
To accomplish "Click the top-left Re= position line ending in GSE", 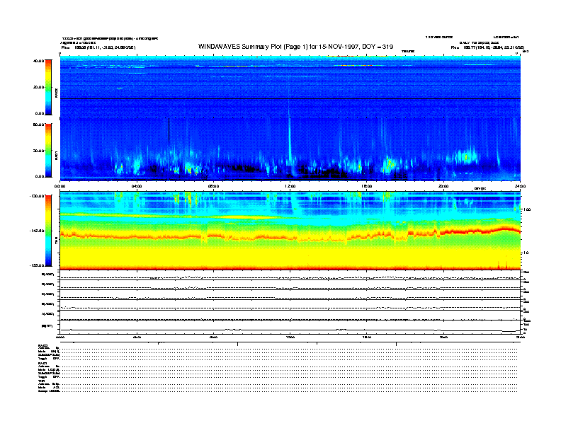I will pyautogui.click(x=98, y=47).
